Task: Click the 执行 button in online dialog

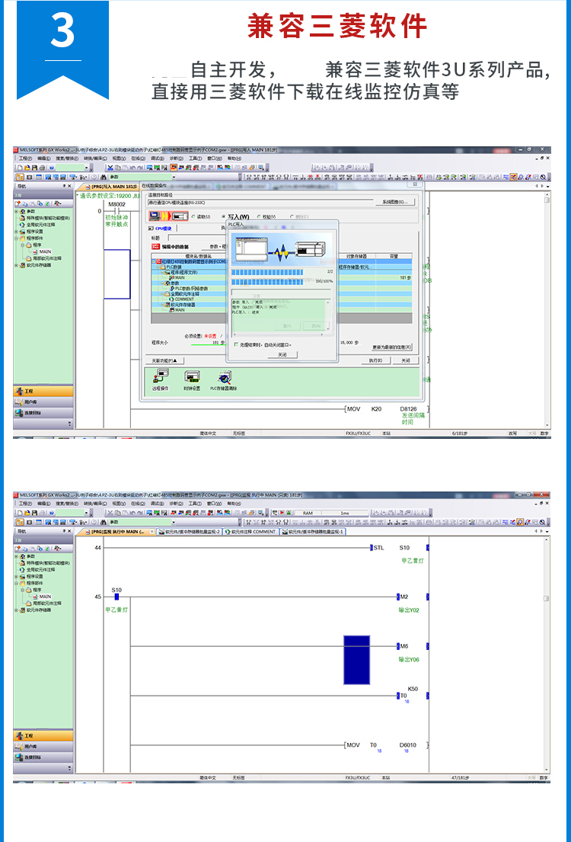Action: (375, 360)
